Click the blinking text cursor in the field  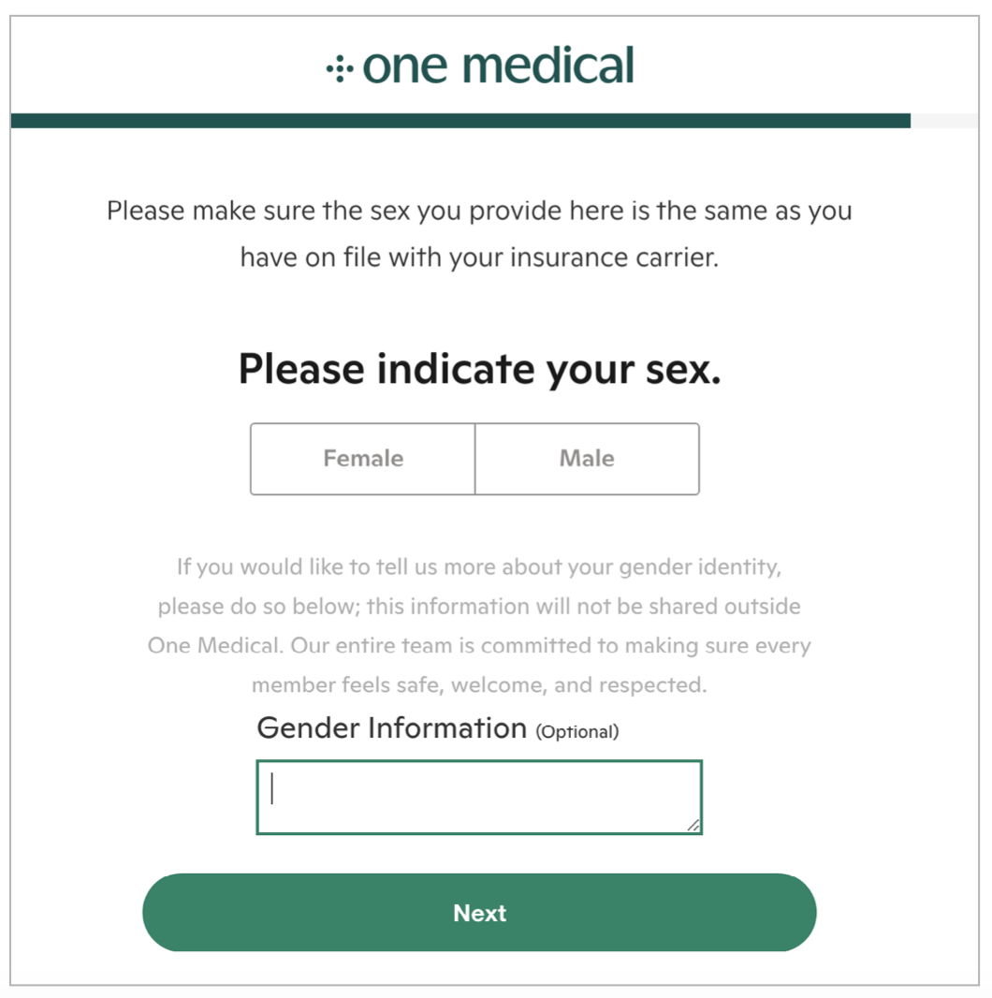272,789
